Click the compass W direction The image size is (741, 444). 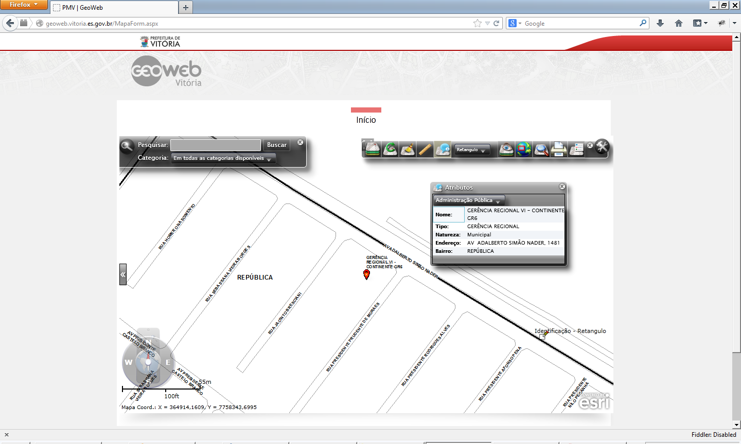coord(128,362)
